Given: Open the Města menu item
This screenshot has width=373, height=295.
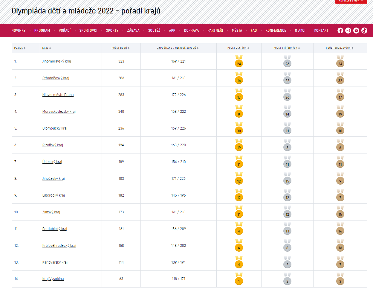Looking at the screenshot, I should 237,31.
